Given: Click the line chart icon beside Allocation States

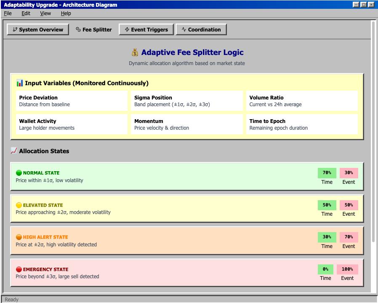Looking at the screenshot, I should pyautogui.click(x=14, y=151).
